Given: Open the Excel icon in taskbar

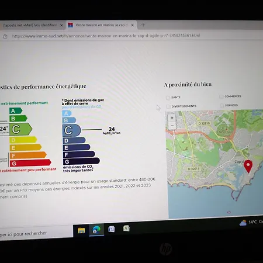Looking at the screenshot, I should pyautogui.click(x=126, y=229).
